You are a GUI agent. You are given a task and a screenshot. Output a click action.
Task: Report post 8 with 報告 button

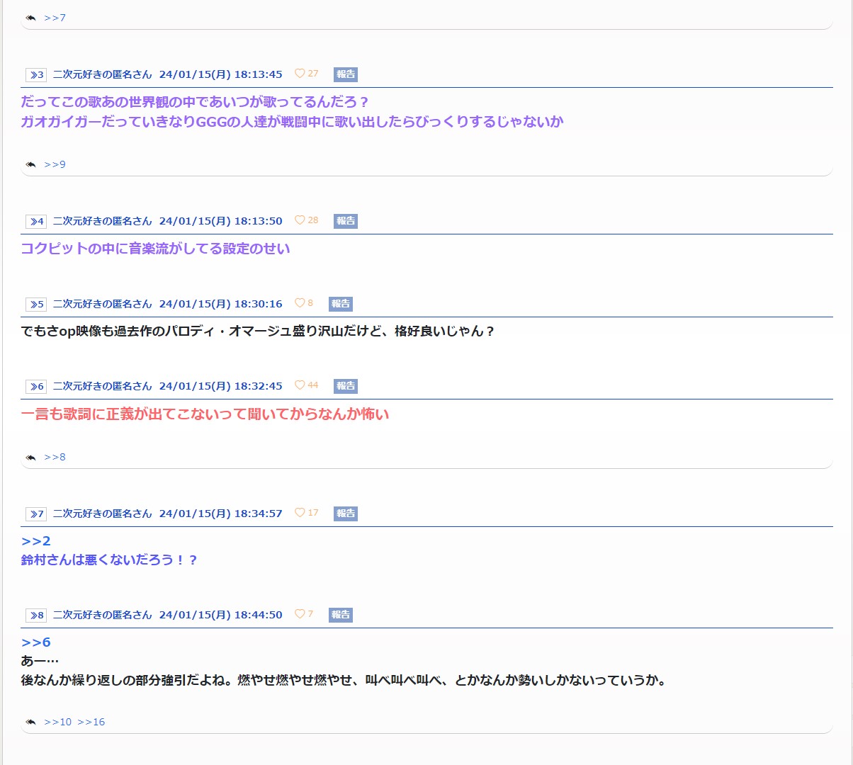[x=341, y=615]
